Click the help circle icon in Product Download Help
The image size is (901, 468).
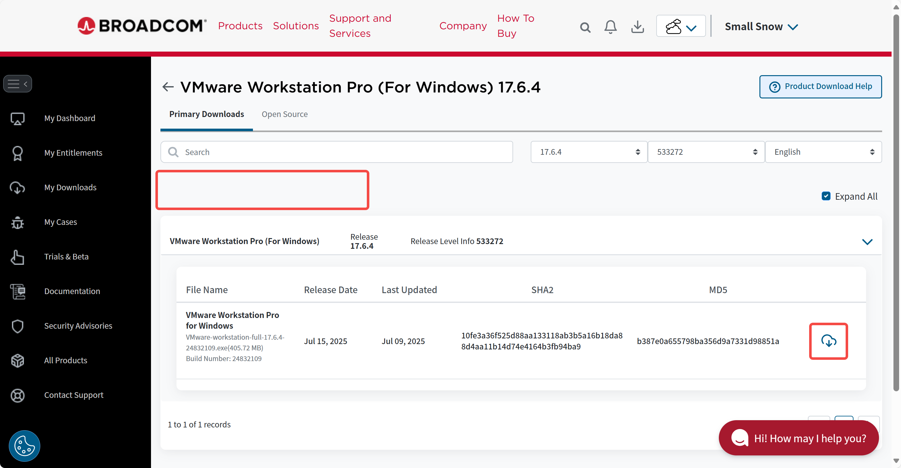tap(775, 87)
